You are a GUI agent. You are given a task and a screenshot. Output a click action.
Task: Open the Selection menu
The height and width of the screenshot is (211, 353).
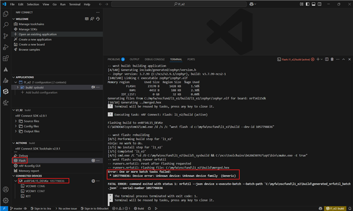point(33,4)
